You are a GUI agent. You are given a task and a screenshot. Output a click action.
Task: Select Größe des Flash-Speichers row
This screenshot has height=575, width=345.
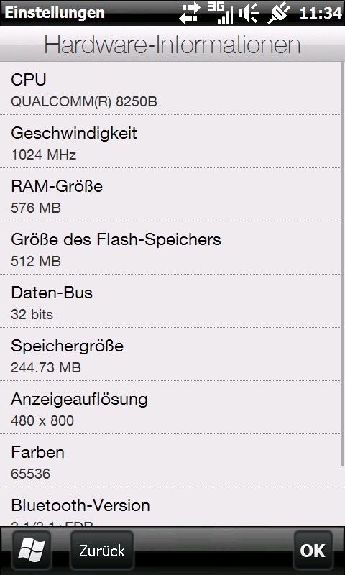tap(170, 248)
